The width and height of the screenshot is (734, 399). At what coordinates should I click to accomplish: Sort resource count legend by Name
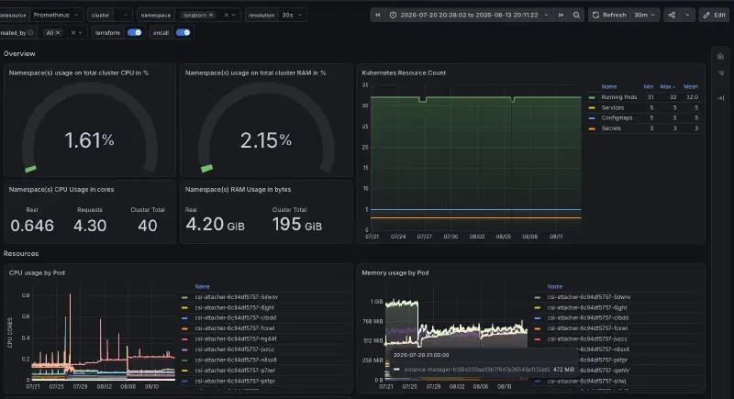(x=608, y=86)
